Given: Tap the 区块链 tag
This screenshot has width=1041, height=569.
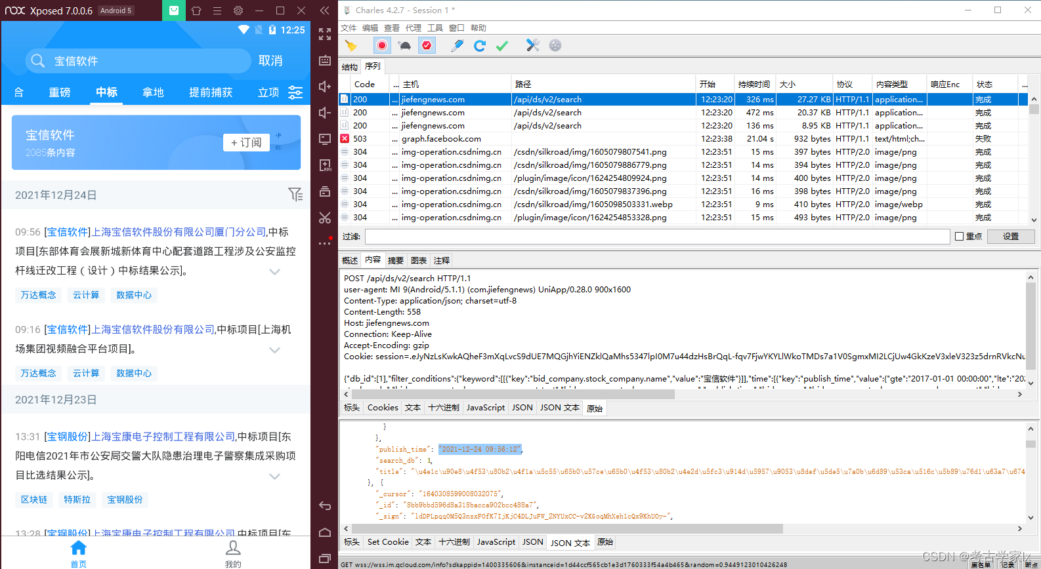Looking at the screenshot, I should tap(34, 500).
